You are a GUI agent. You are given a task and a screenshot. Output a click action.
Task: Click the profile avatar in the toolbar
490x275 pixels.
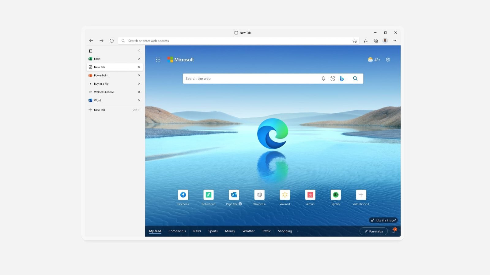(x=385, y=40)
